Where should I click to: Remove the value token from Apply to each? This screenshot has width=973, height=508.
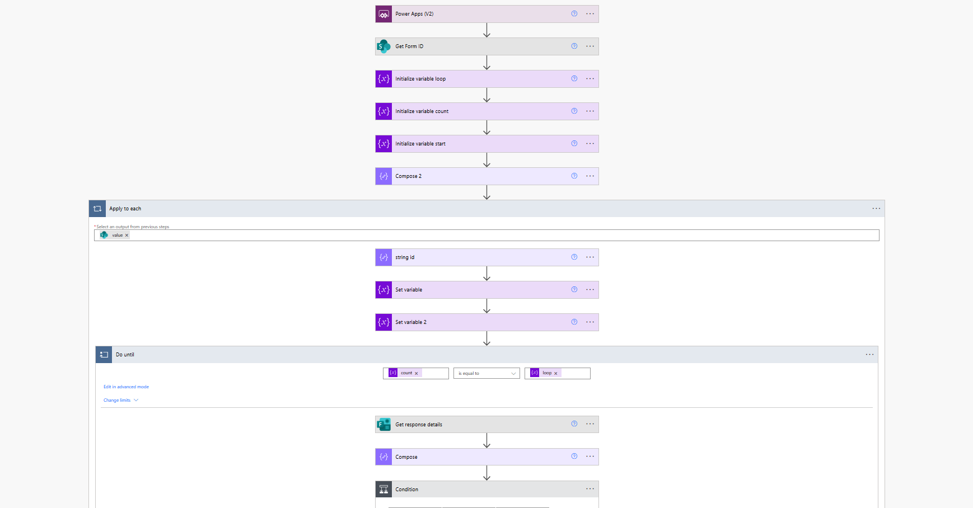127,236
